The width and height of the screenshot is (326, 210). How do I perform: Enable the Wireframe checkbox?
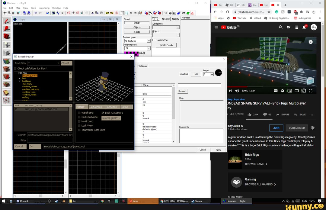coord(79,113)
